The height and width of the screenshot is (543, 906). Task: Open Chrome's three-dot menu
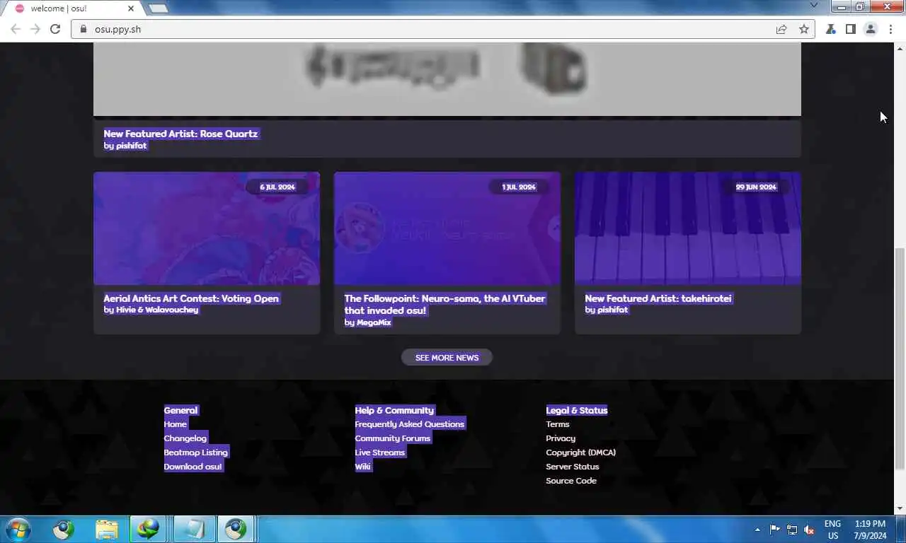(890, 29)
